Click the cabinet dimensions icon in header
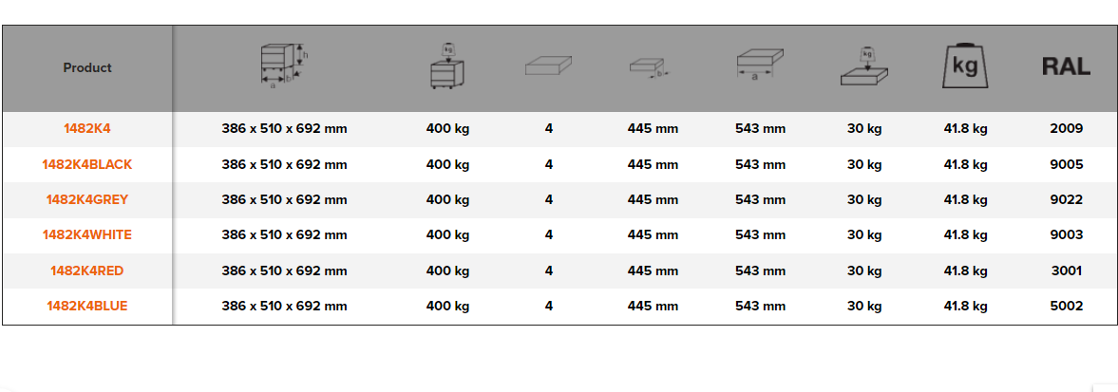The image size is (1118, 392). [x=284, y=68]
